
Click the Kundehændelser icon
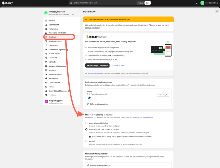(x=46, y=74)
